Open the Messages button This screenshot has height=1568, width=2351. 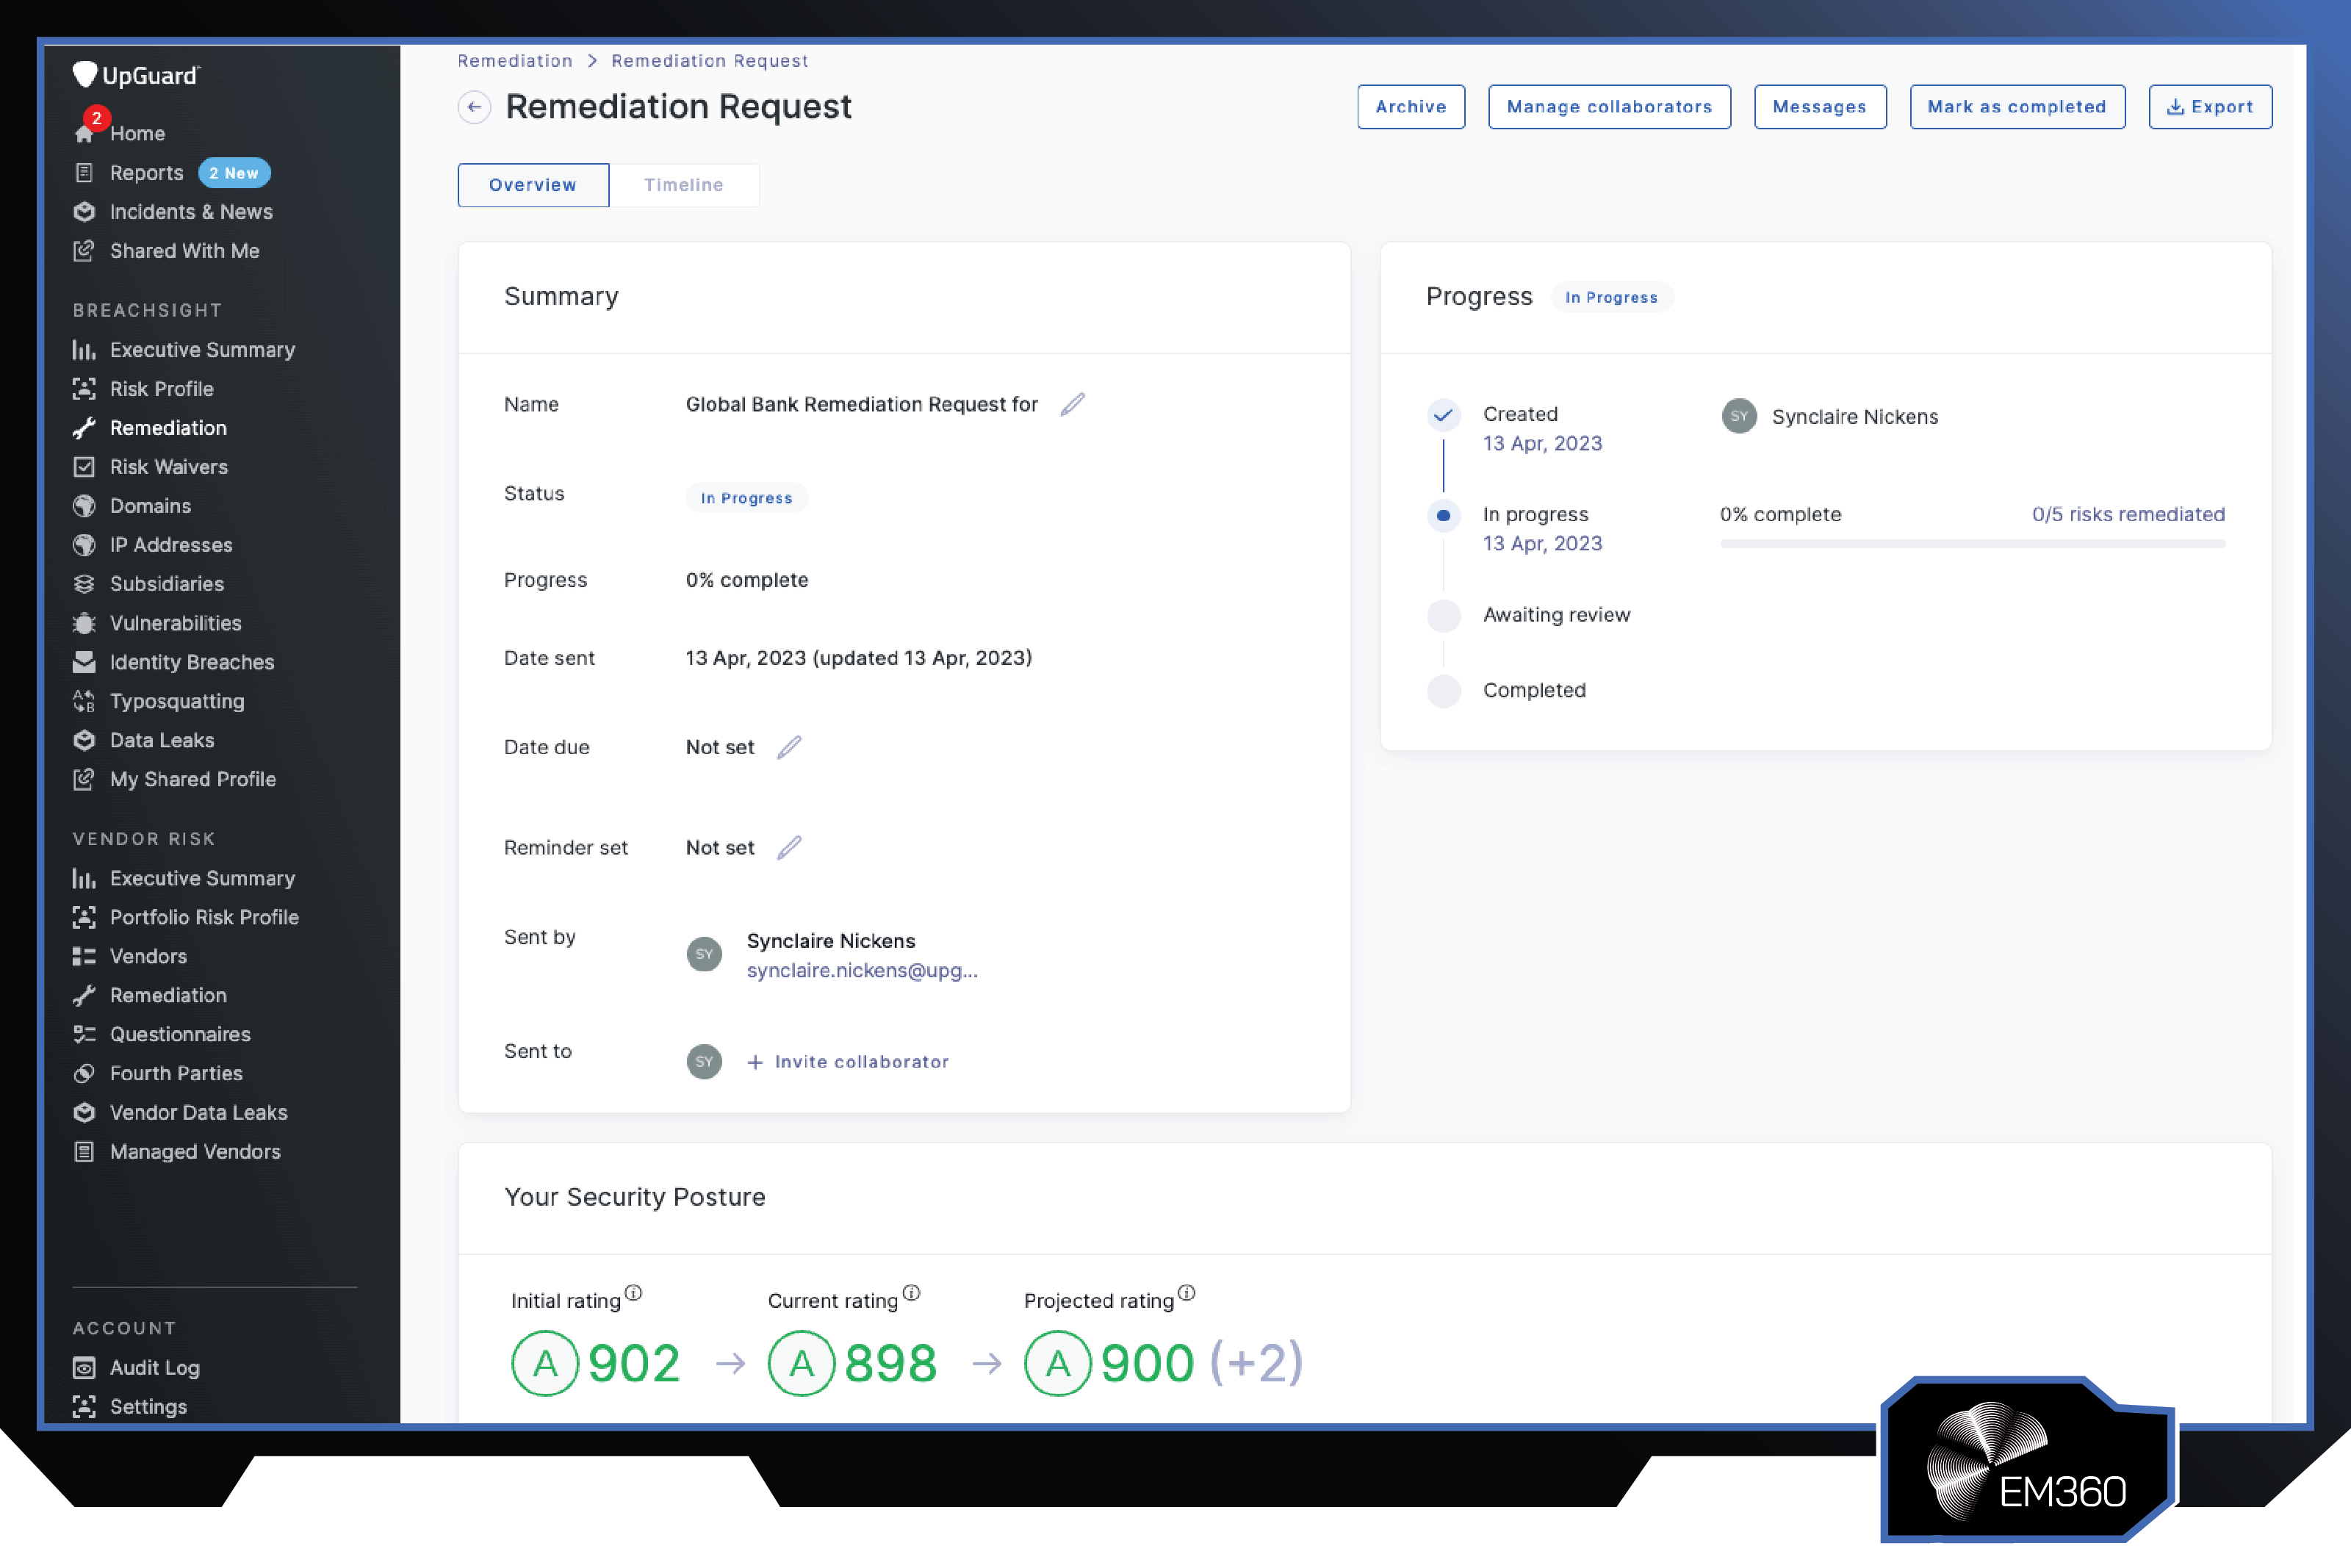(x=1819, y=107)
